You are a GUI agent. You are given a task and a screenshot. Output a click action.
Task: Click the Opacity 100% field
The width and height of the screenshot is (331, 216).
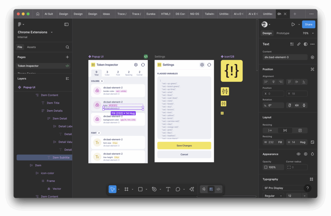tap(273, 167)
